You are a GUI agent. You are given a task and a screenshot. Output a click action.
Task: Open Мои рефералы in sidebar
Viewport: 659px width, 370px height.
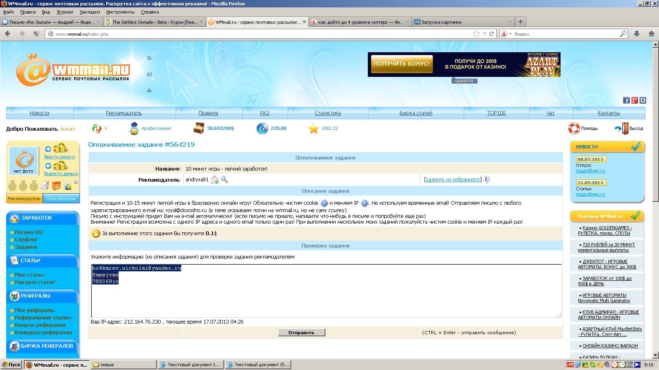pos(35,310)
